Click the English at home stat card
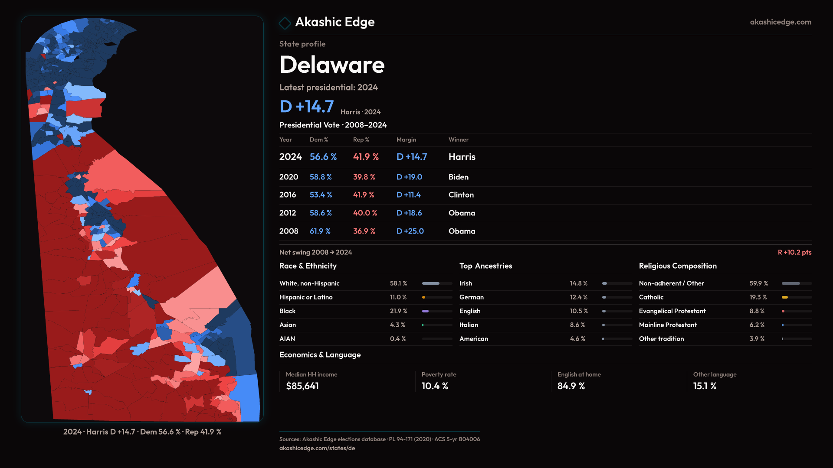The height and width of the screenshot is (468, 833). click(578, 381)
